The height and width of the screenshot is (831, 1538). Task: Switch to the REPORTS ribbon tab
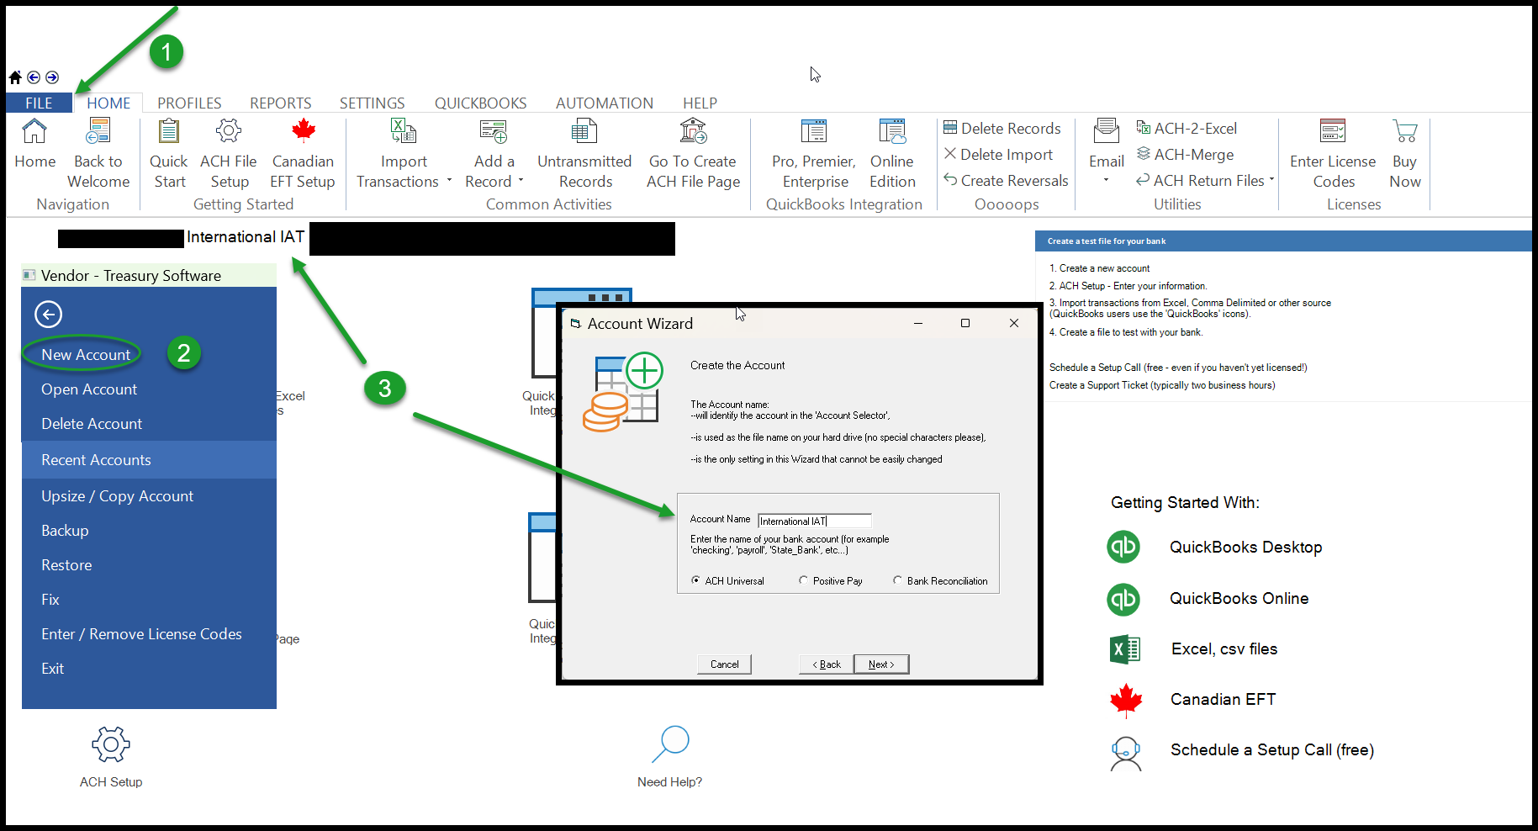coord(280,103)
